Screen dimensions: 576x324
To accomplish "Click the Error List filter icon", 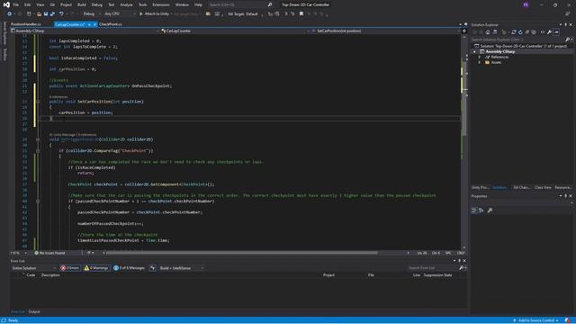I will click(153, 268).
